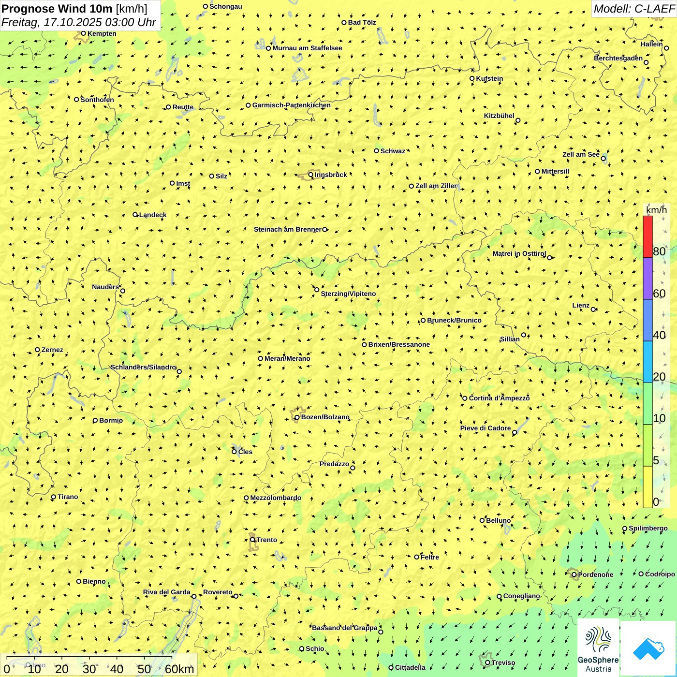
Task: Click the Cles location marker
Action: click(x=234, y=452)
